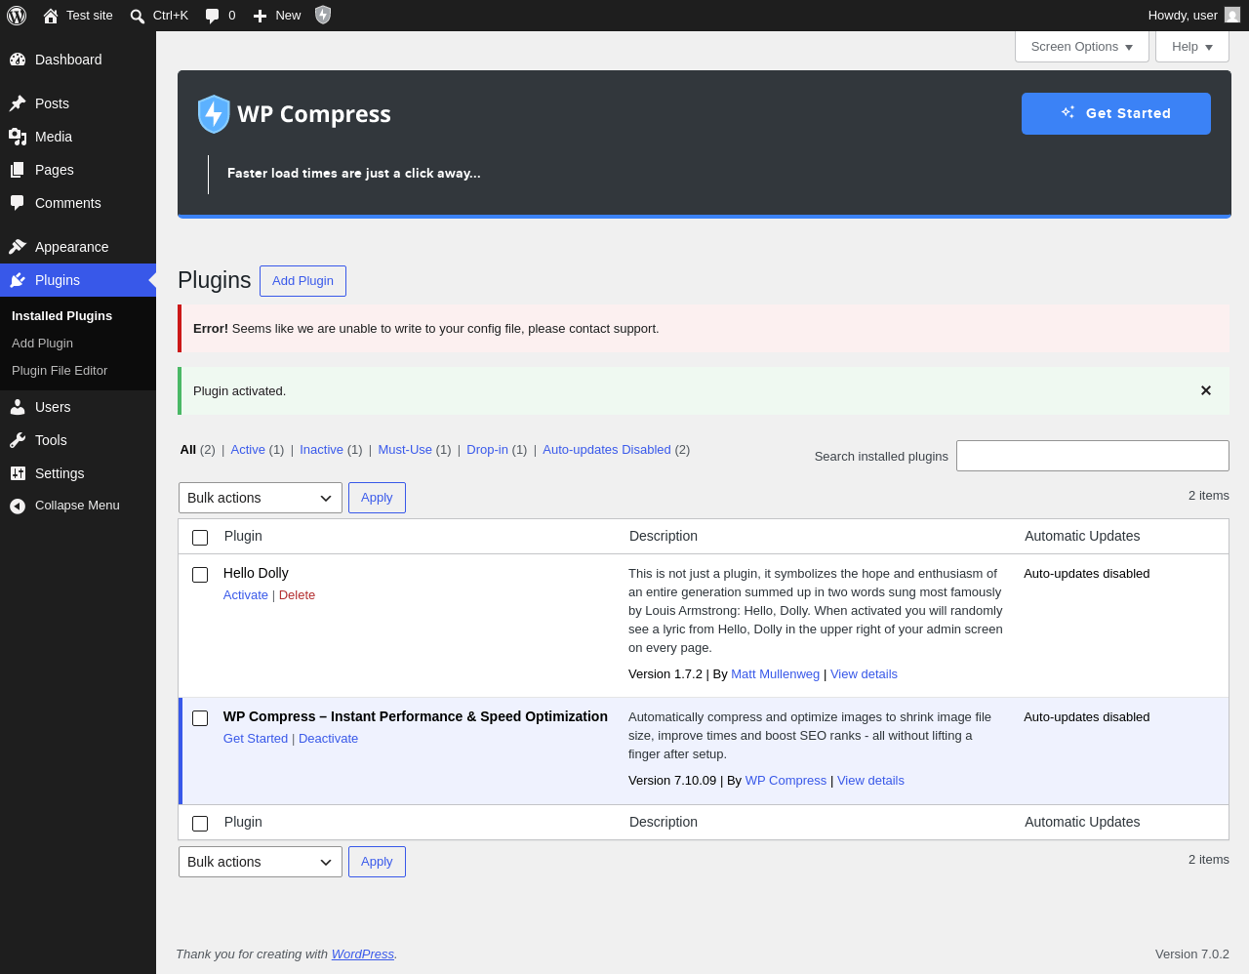Click Version 7.0.2 footer text

pyautogui.click(x=1192, y=954)
